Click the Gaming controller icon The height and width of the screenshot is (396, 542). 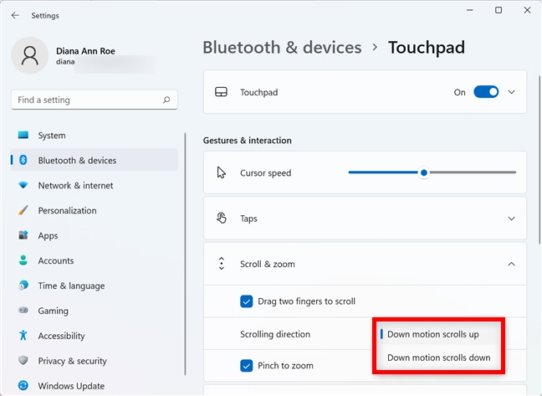click(x=23, y=311)
